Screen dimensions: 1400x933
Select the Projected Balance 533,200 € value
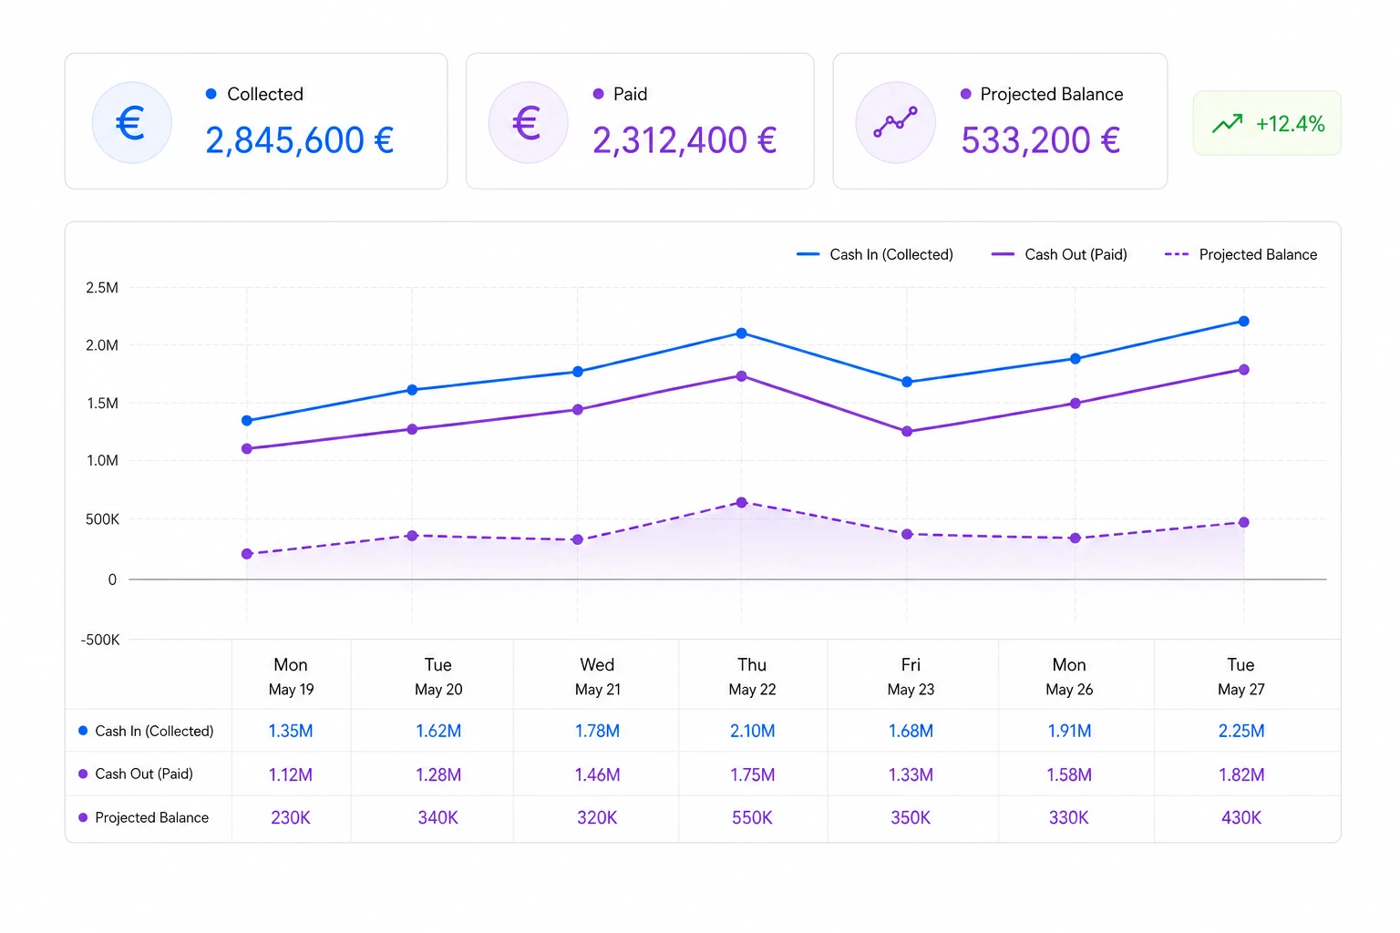click(x=1040, y=140)
